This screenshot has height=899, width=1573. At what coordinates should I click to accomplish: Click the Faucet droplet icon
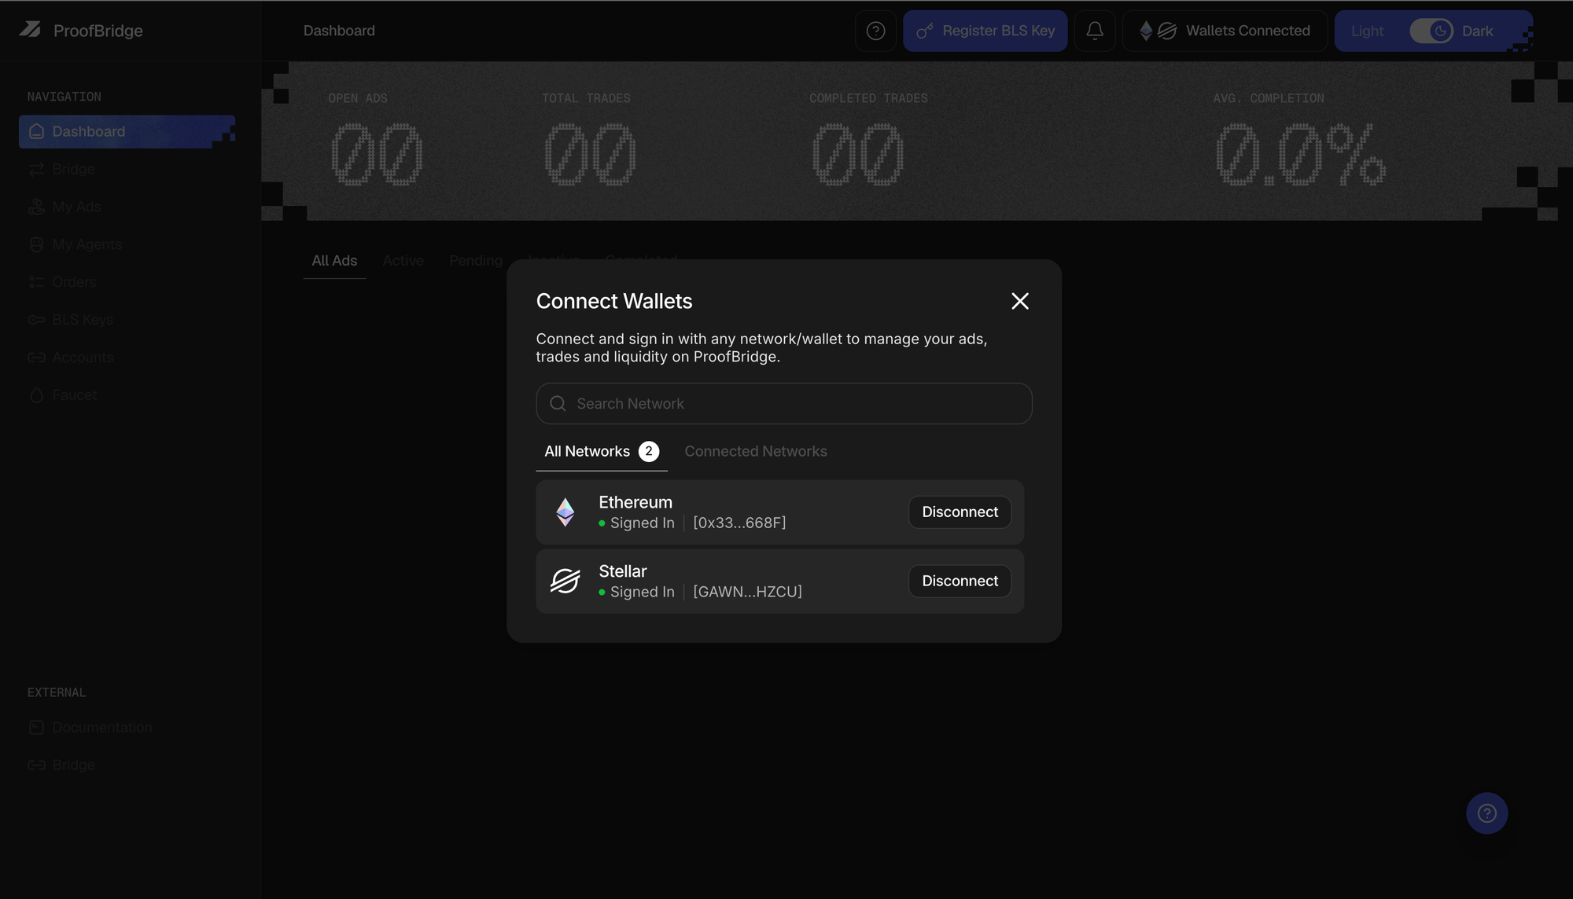click(36, 395)
